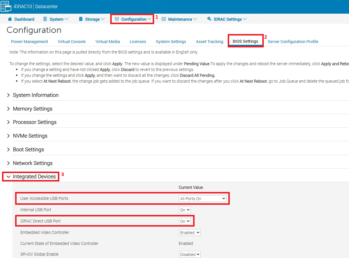The height and width of the screenshot is (258, 349).
Task: Click the Maintenance monitor icon
Action: pyautogui.click(x=164, y=19)
